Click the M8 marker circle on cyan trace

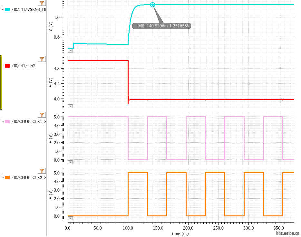[153, 5]
